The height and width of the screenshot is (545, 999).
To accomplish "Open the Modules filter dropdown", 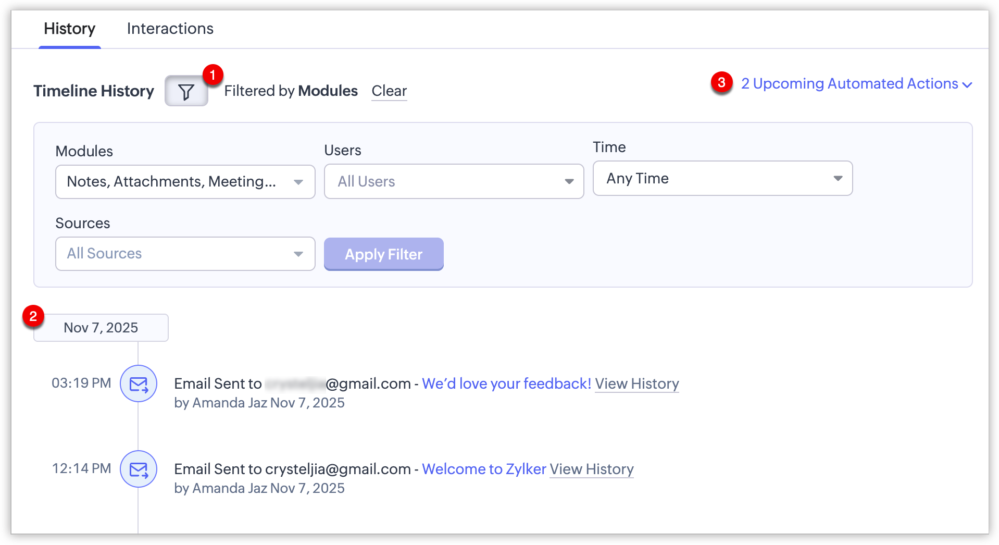I will 172,182.
